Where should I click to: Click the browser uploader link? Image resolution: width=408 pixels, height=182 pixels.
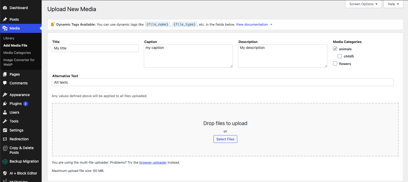pyautogui.click(x=153, y=163)
